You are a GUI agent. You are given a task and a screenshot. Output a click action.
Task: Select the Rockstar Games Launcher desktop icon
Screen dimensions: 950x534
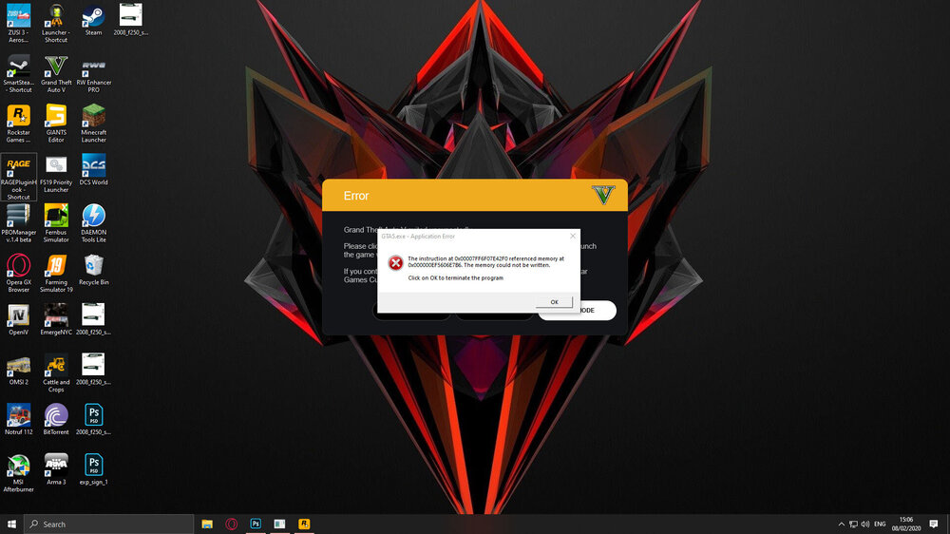pyautogui.click(x=18, y=124)
